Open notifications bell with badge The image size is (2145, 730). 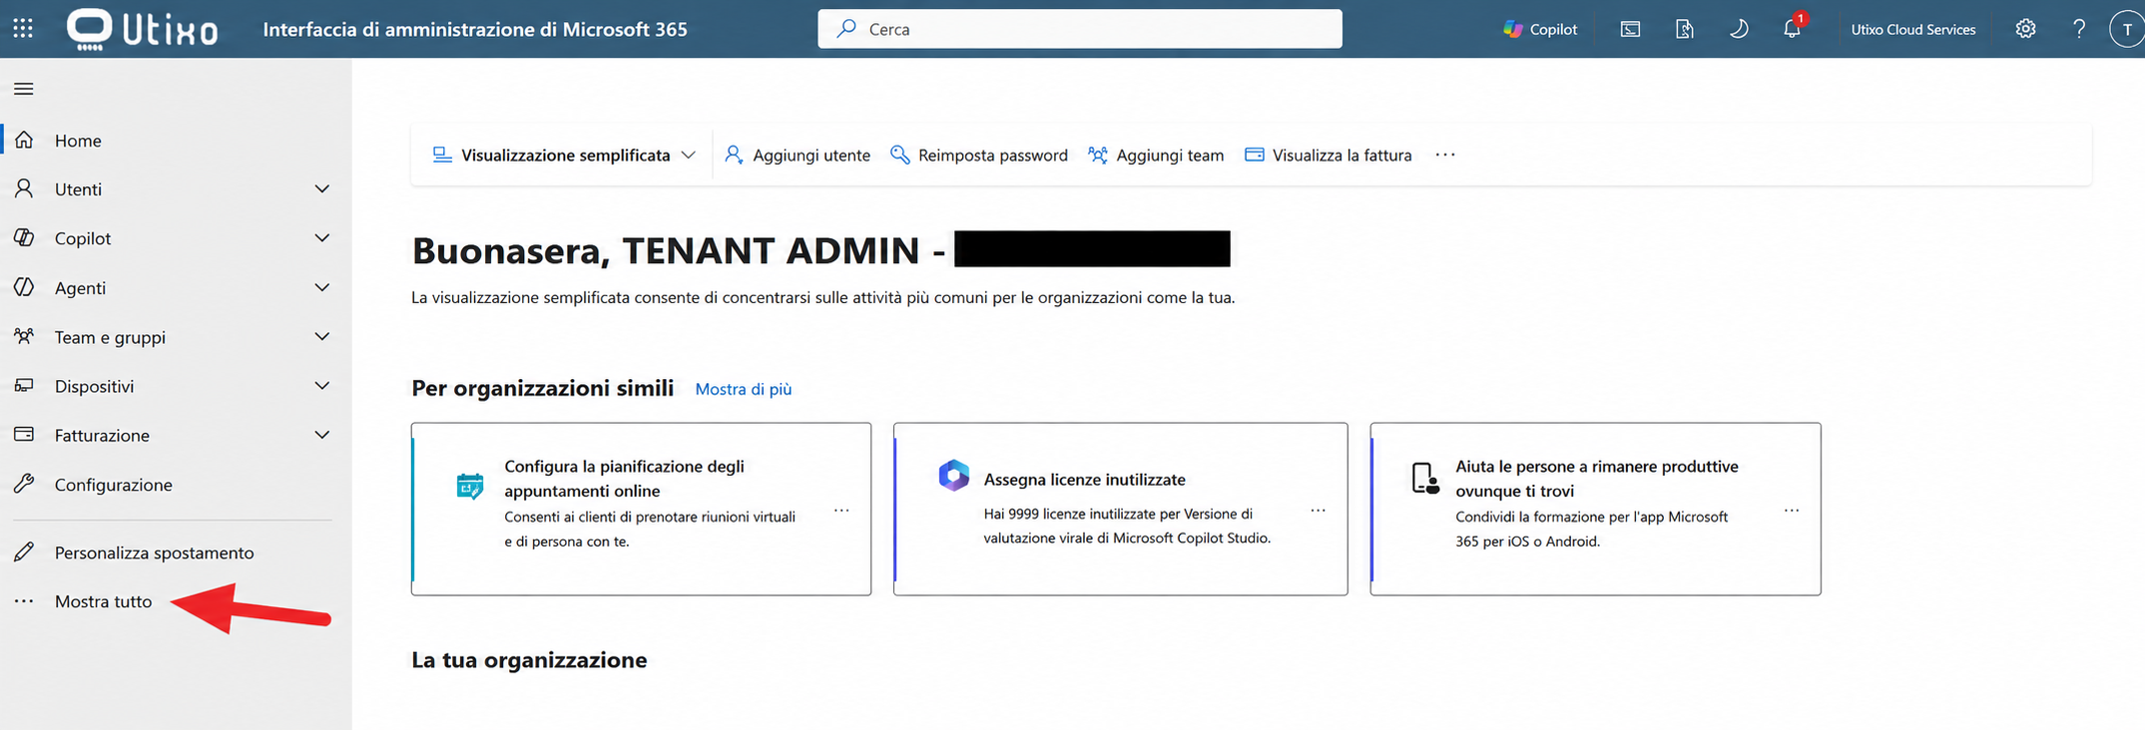[x=1793, y=28]
